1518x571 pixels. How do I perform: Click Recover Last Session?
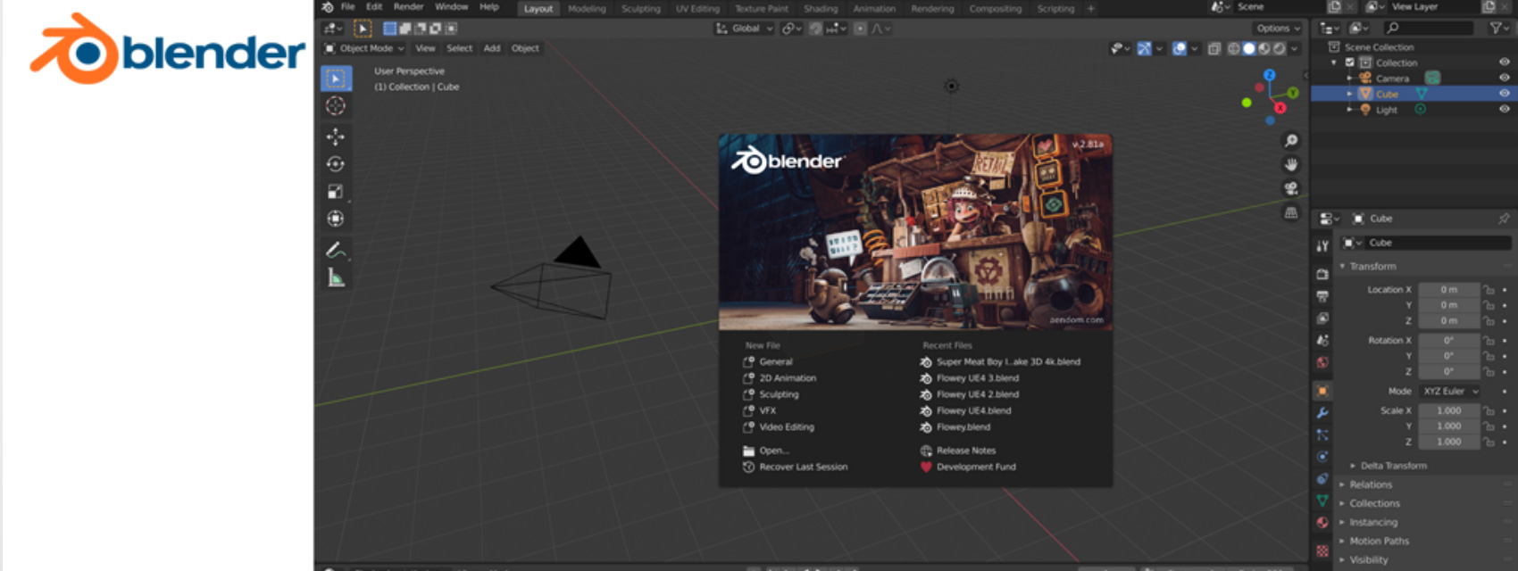click(x=803, y=467)
